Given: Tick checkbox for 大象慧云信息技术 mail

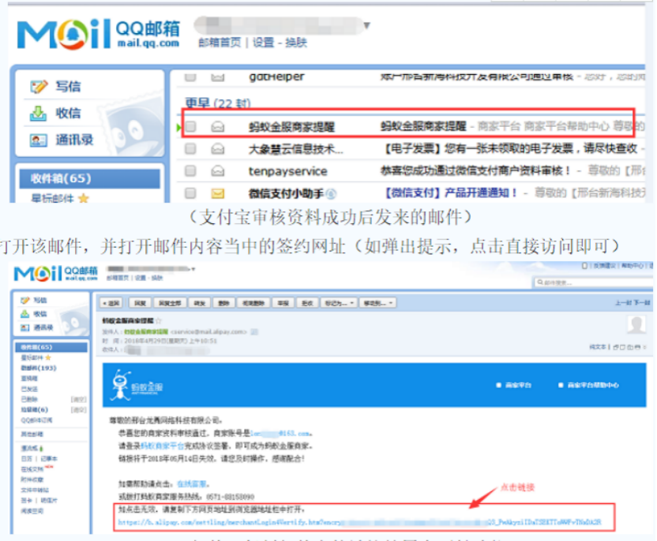Looking at the screenshot, I should [190, 148].
